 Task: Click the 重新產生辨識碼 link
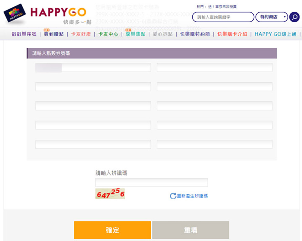tap(192, 196)
